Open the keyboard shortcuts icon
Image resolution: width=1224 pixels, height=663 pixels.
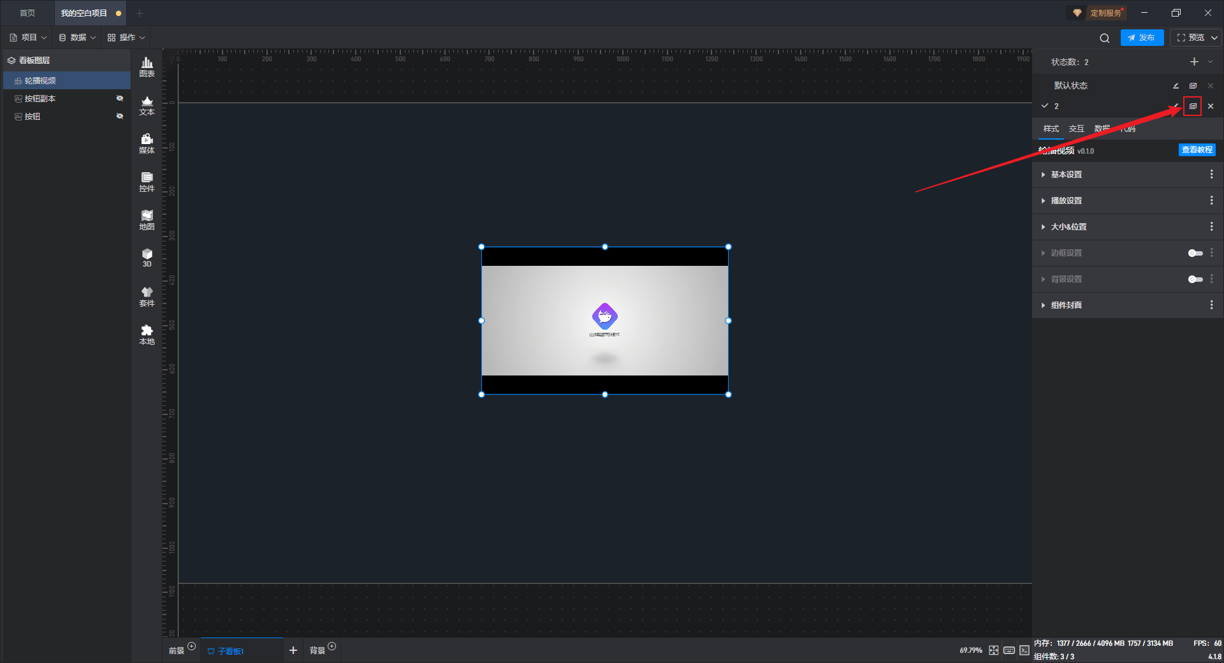1009,650
